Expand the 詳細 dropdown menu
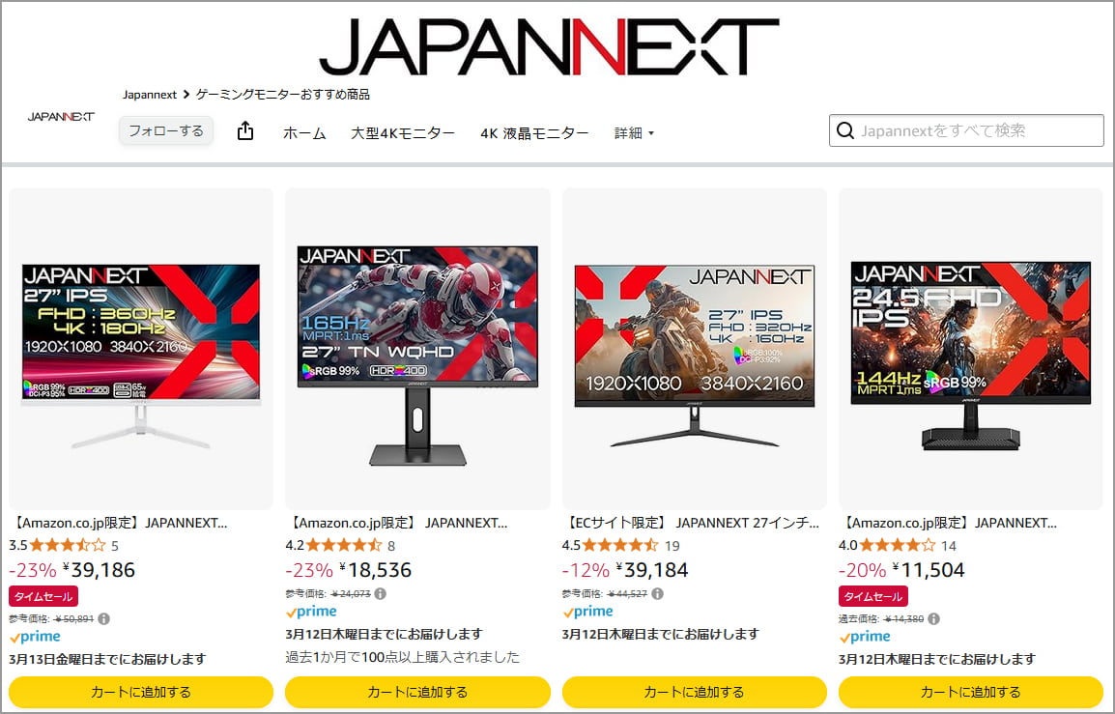This screenshot has height=714, width=1115. (x=634, y=133)
